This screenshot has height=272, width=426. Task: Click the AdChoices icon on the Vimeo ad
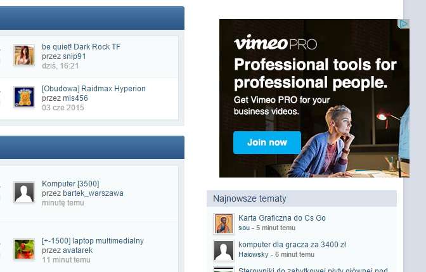(x=404, y=23)
